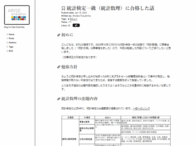Click the 確率分布と母関数 table cell
The height and width of the screenshot is (146, 195).
(x=87, y=129)
